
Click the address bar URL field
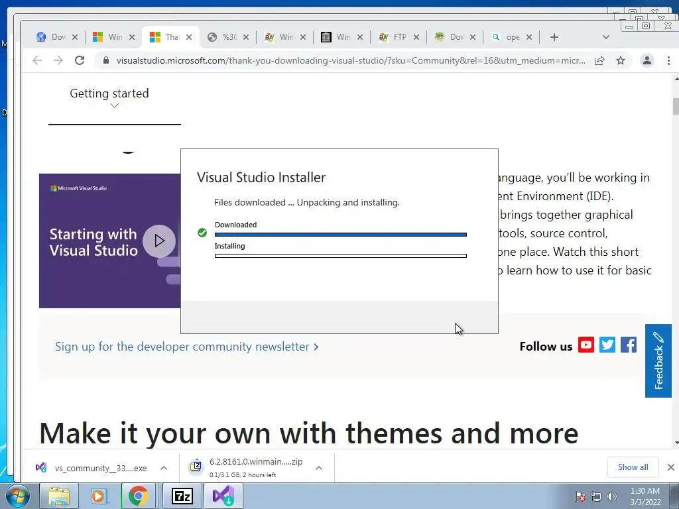(351, 60)
